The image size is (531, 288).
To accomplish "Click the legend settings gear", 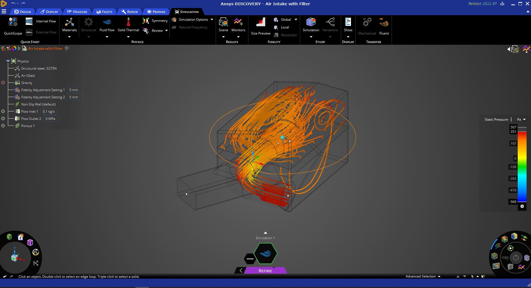I will [522, 206].
